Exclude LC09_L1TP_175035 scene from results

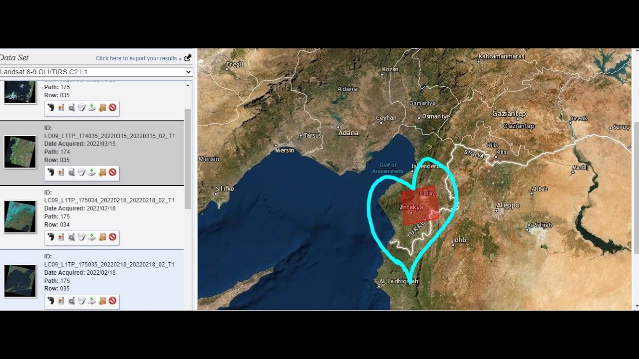coord(113,301)
